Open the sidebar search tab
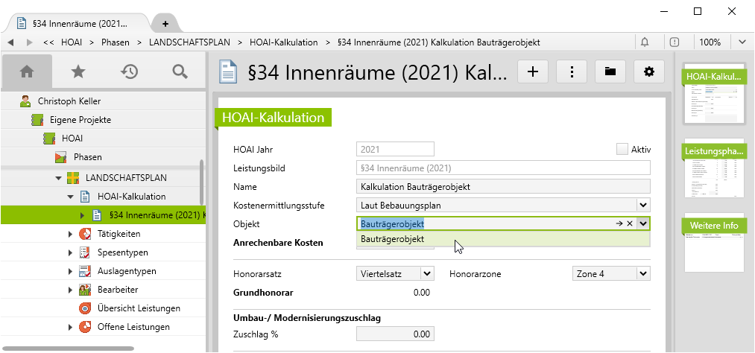This screenshot has height=353, width=755. click(x=180, y=71)
